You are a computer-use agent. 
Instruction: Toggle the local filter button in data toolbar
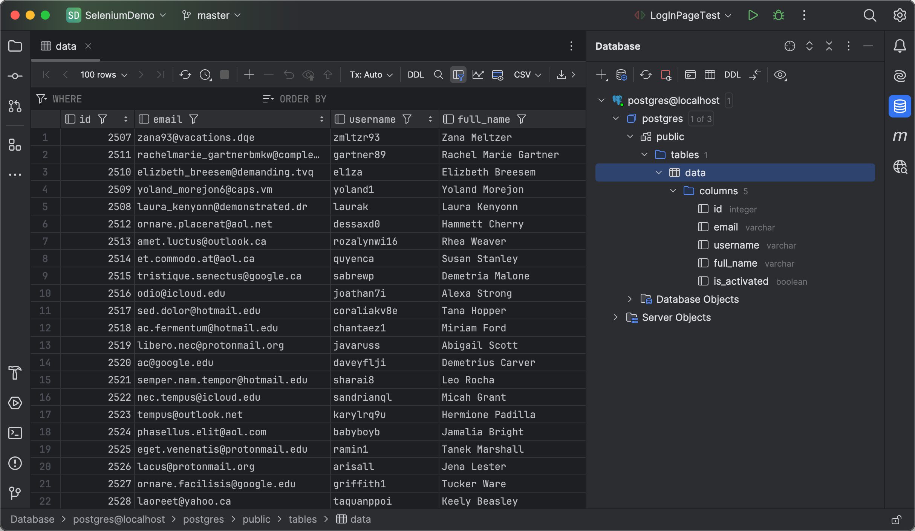458,75
